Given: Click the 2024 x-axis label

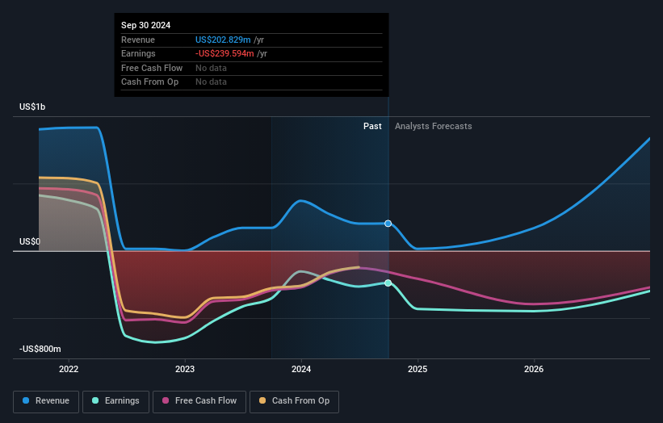Looking at the screenshot, I should pos(301,370).
